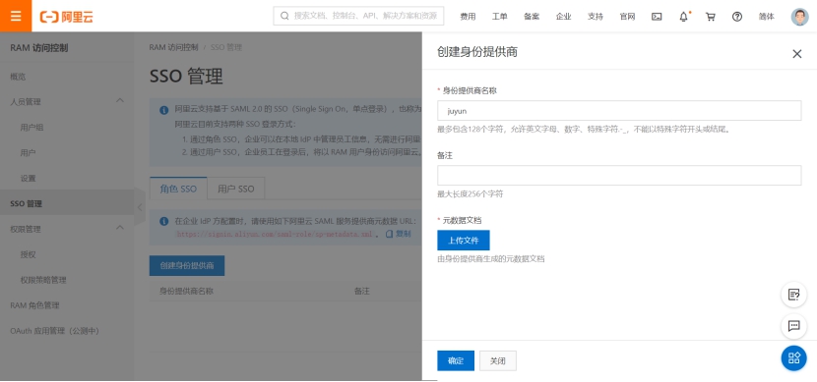
Task: Focus the 备注 input field
Action: click(619, 176)
